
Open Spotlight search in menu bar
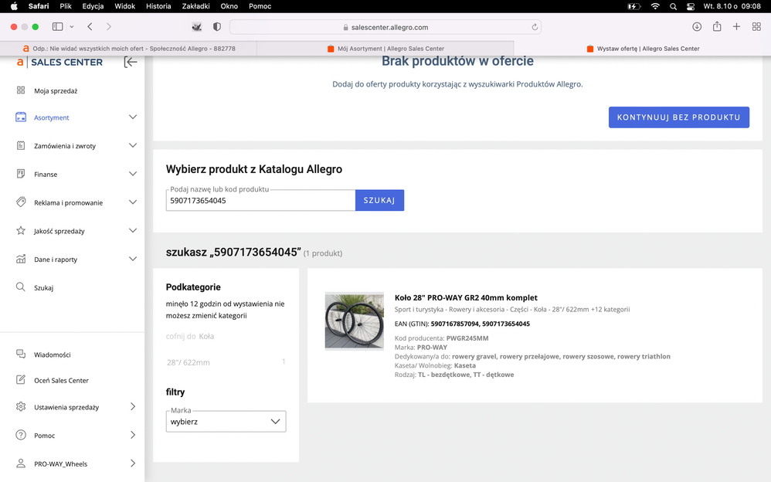[x=673, y=6]
